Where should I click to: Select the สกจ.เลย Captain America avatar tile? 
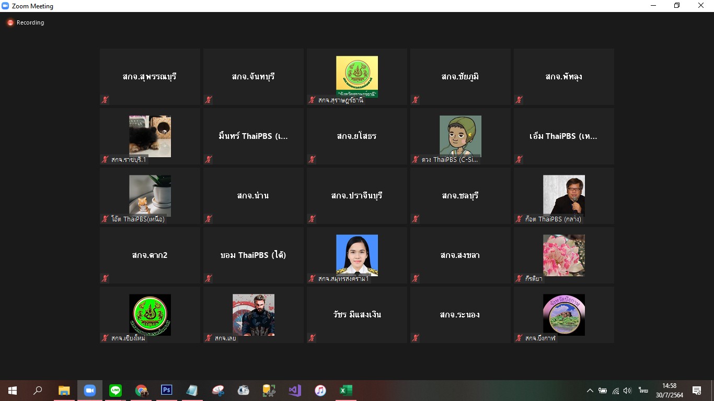coord(254,315)
